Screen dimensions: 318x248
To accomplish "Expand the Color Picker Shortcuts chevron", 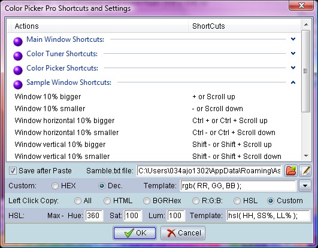I will tap(293, 68).
